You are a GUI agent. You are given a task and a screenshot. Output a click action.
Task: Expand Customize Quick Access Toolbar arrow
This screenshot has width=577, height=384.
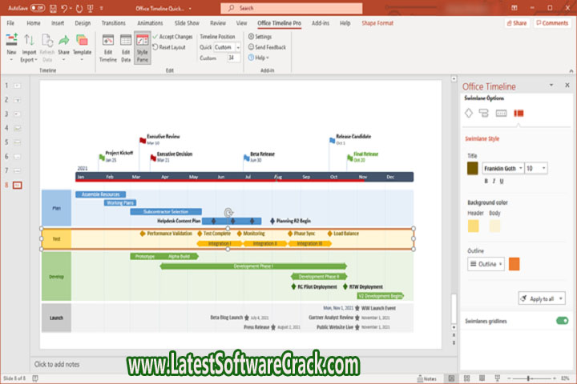pyautogui.click(x=102, y=8)
